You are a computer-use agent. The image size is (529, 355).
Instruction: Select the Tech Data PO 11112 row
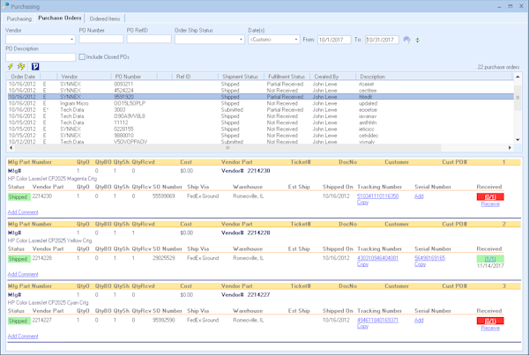pyautogui.click(x=260, y=122)
